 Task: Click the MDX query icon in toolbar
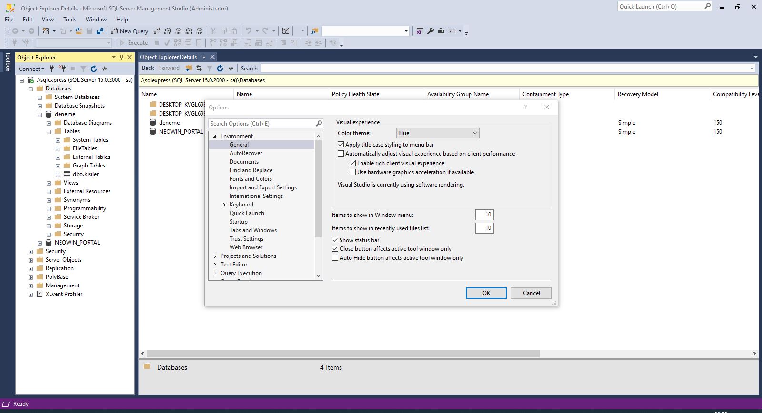click(x=167, y=31)
